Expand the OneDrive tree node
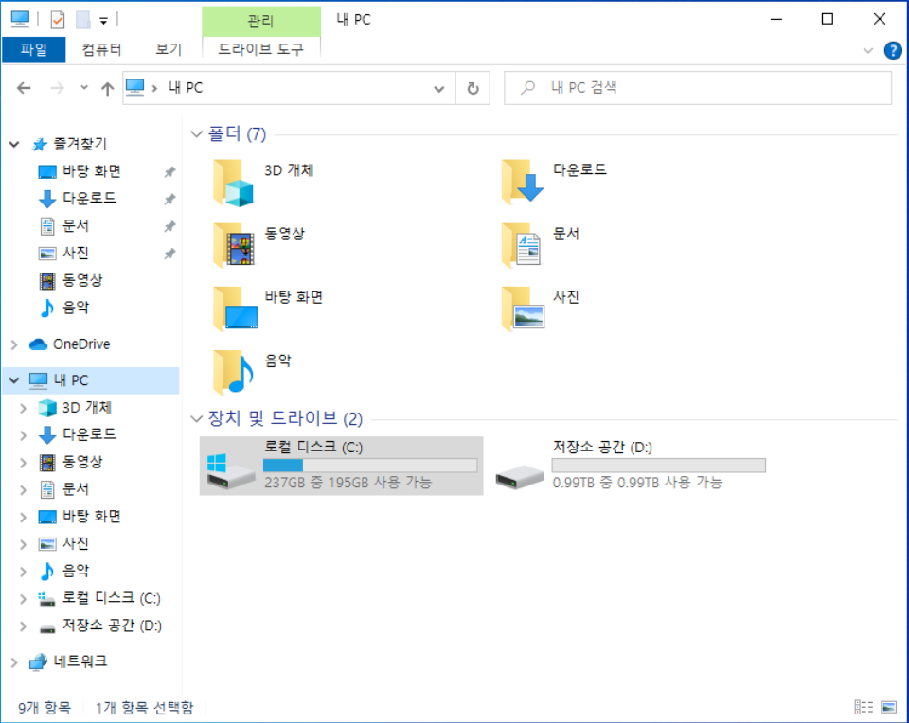 [x=13, y=344]
